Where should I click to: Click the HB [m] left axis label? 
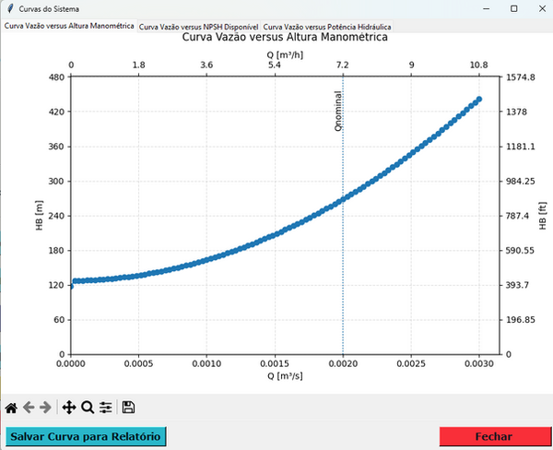coord(39,215)
